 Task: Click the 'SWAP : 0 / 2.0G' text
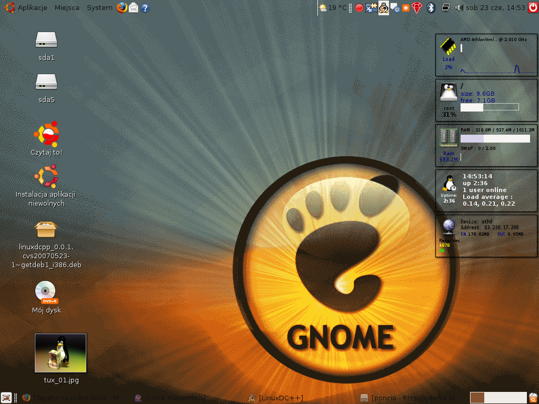pyautogui.click(x=478, y=148)
